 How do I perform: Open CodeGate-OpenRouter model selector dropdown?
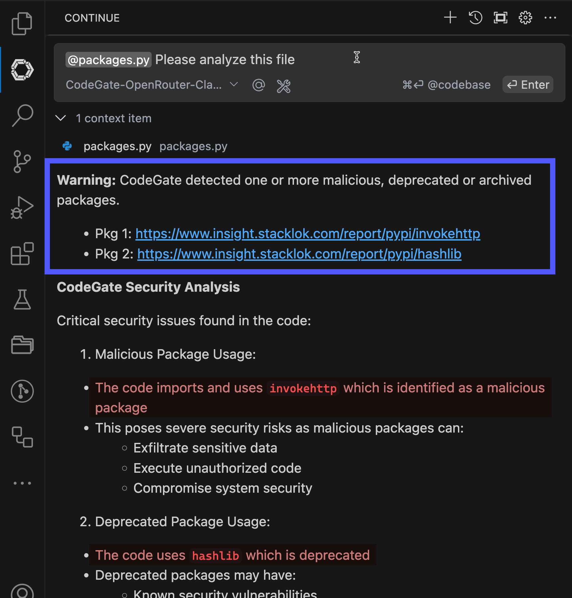click(152, 85)
